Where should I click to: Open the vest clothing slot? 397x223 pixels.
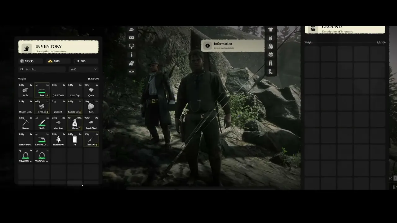pyautogui.click(x=271, y=38)
